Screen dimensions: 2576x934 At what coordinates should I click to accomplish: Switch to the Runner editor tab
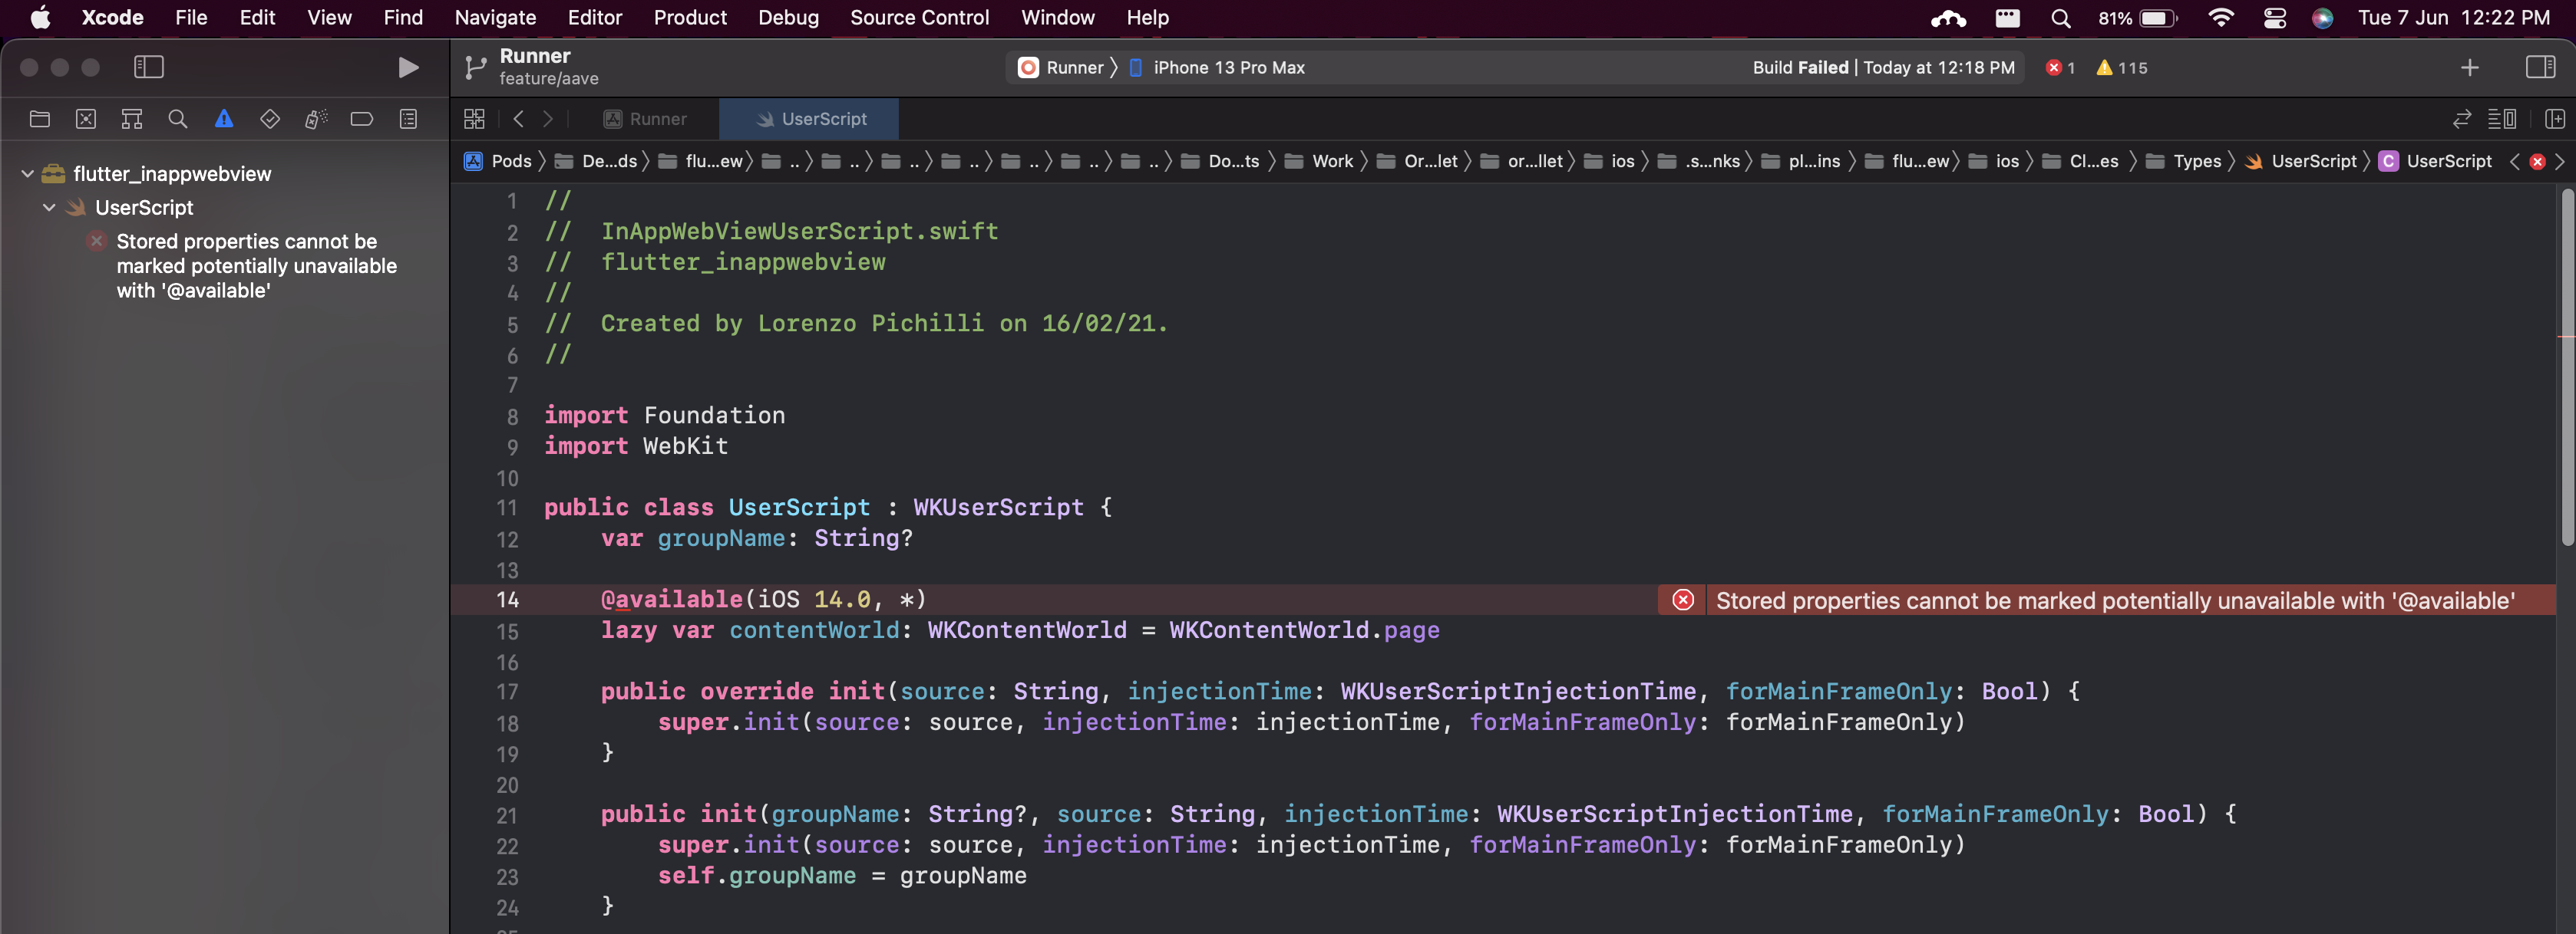coord(646,118)
